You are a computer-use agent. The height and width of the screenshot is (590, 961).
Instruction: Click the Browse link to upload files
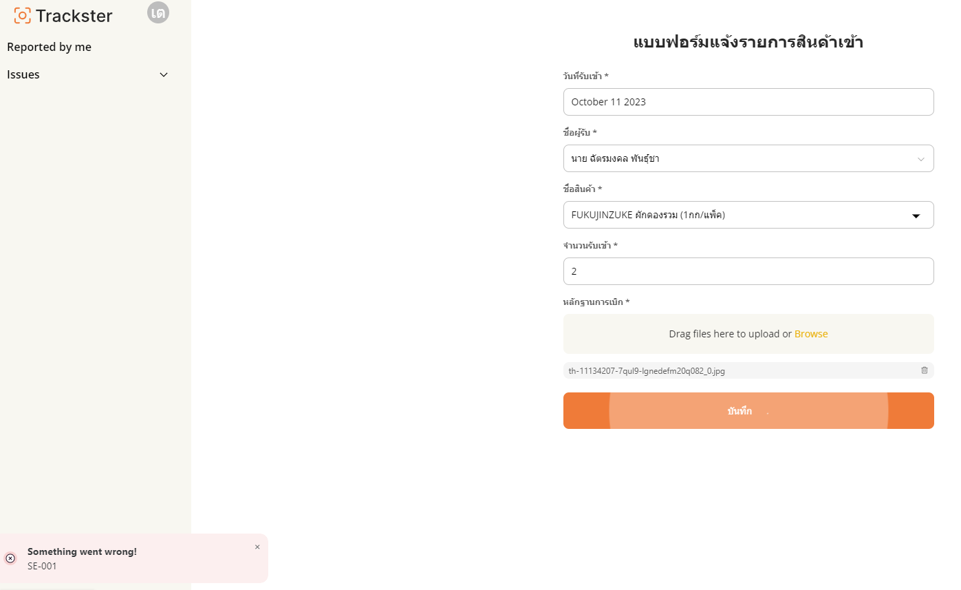pos(811,334)
